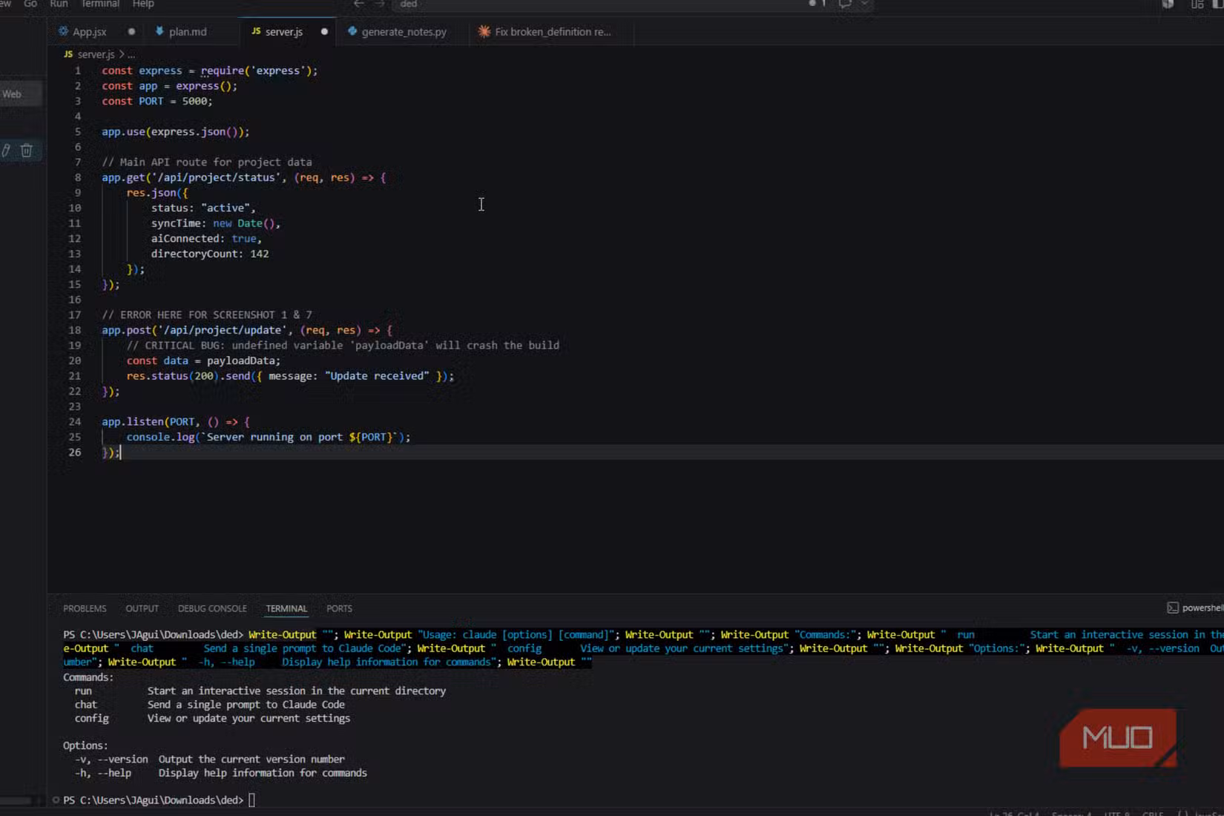Switch to the DEBUG CONSOLE panel tab
The width and height of the screenshot is (1224, 816).
coord(212,608)
